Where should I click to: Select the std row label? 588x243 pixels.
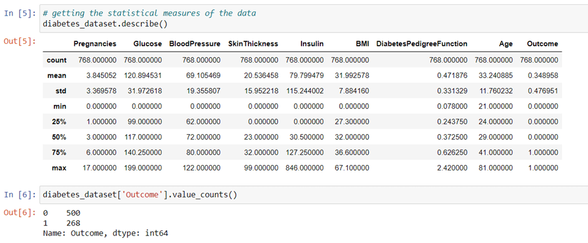coord(61,91)
